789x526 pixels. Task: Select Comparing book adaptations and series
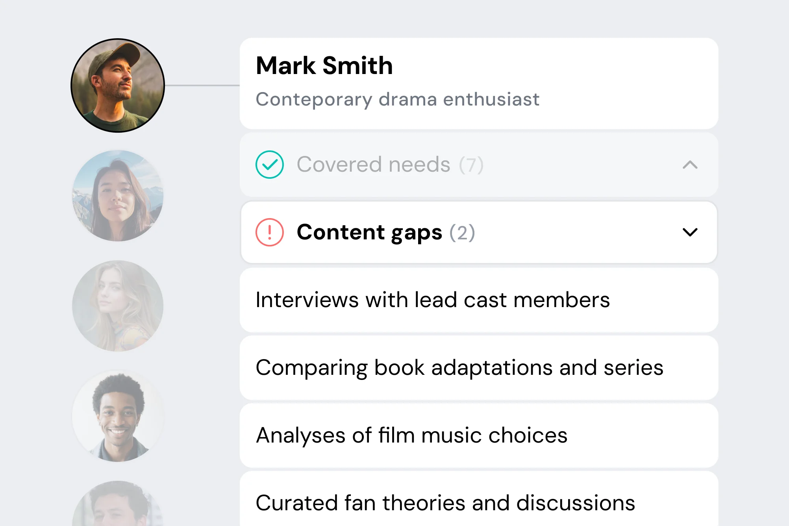coord(459,368)
